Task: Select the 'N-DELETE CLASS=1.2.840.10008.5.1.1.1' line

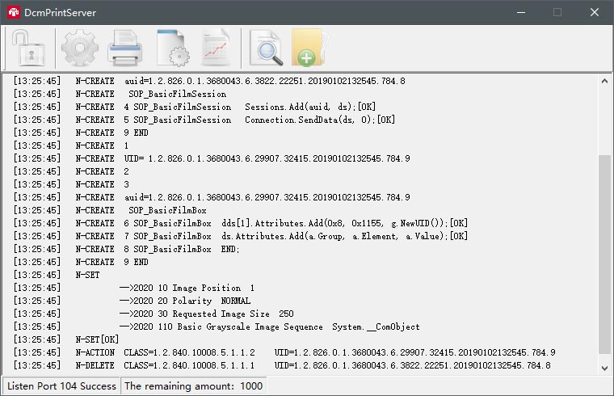Action: tap(282, 365)
